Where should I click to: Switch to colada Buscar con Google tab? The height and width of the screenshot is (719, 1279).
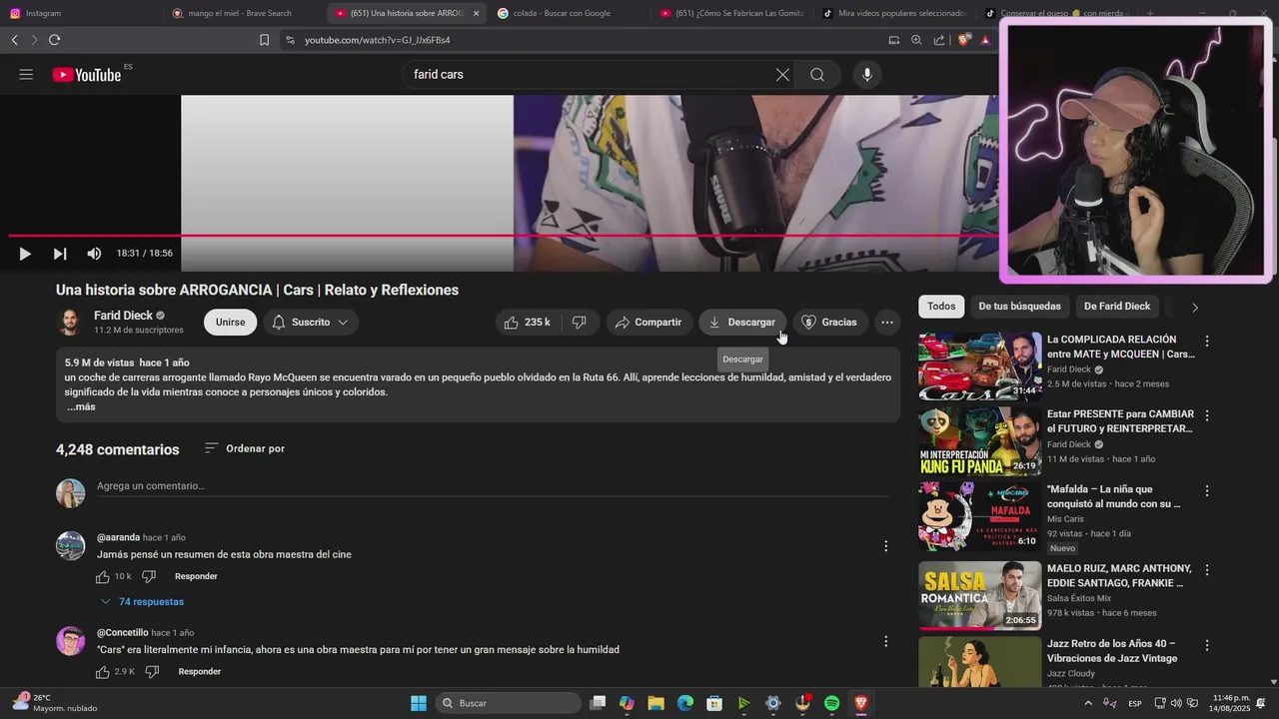coord(568,13)
